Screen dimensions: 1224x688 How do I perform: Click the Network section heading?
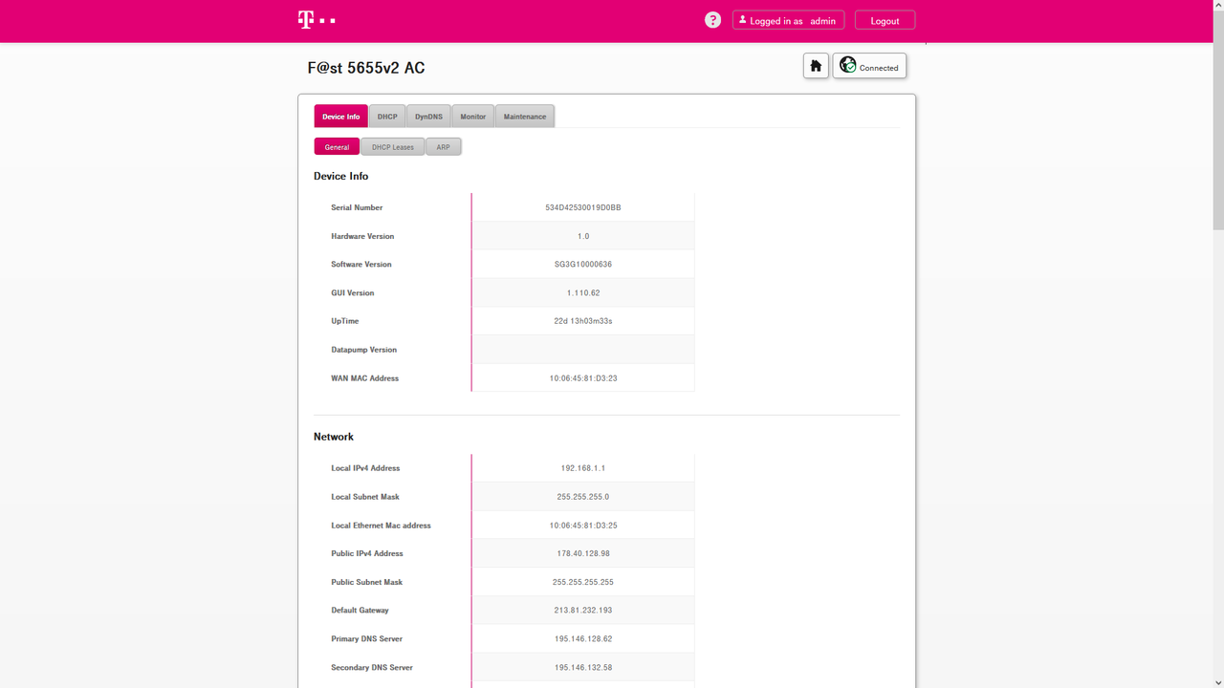point(334,437)
